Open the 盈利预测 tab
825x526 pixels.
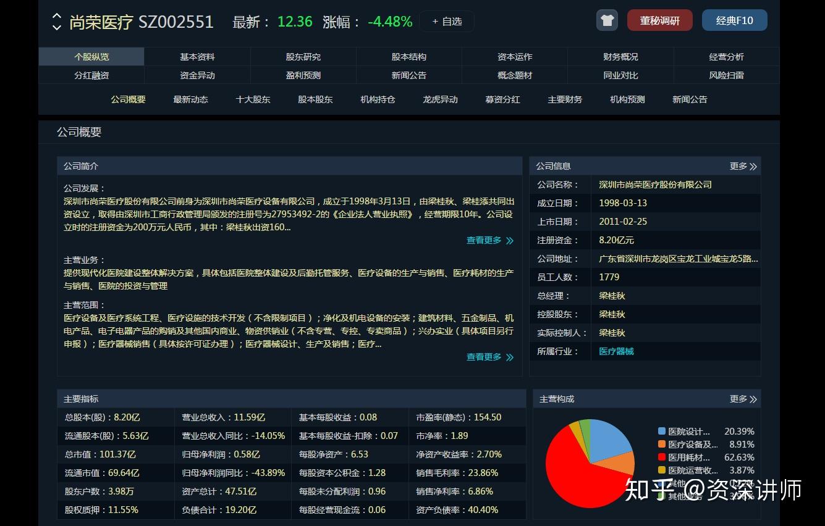[303, 75]
